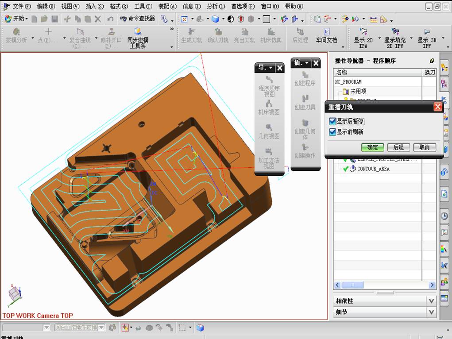Click 创建几何体 create geometry icon
The width and height of the screenshot is (452, 339).
coord(305,123)
